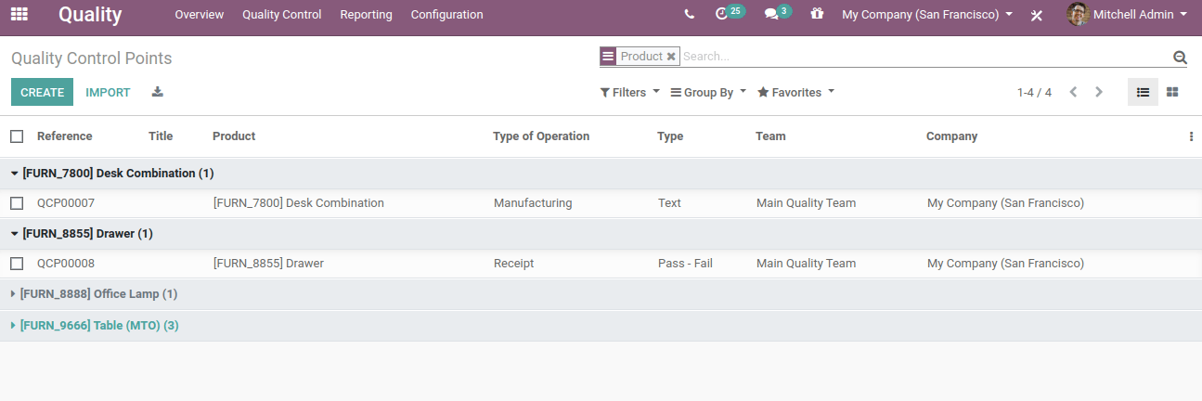Sort by the Team column header

click(x=770, y=136)
